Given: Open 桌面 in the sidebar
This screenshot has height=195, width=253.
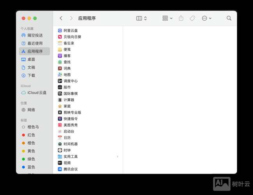Looking at the screenshot, I should [x=34, y=59].
